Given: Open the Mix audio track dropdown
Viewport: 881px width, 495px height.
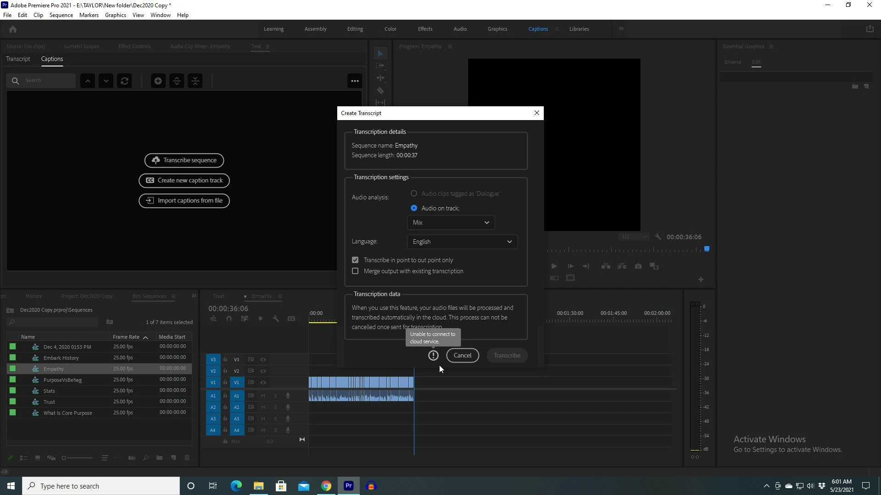Looking at the screenshot, I should coord(451,223).
